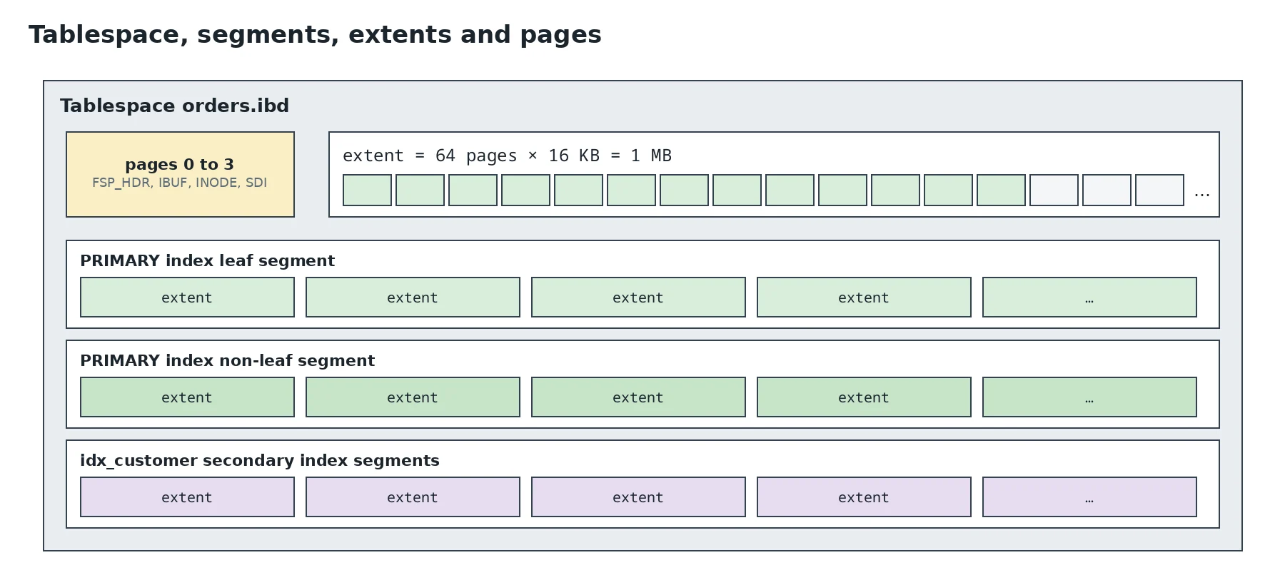Select the 'Tablespace orders.ibd' label
The height and width of the screenshot is (585, 1285).
point(175,106)
